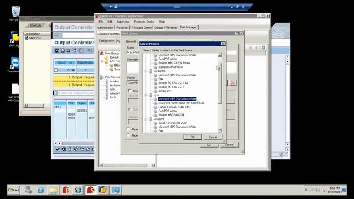The height and width of the screenshot is (199, 354).
Task: Select SAP ECC6 entry in SAP Logon
Action: point(35,38)
